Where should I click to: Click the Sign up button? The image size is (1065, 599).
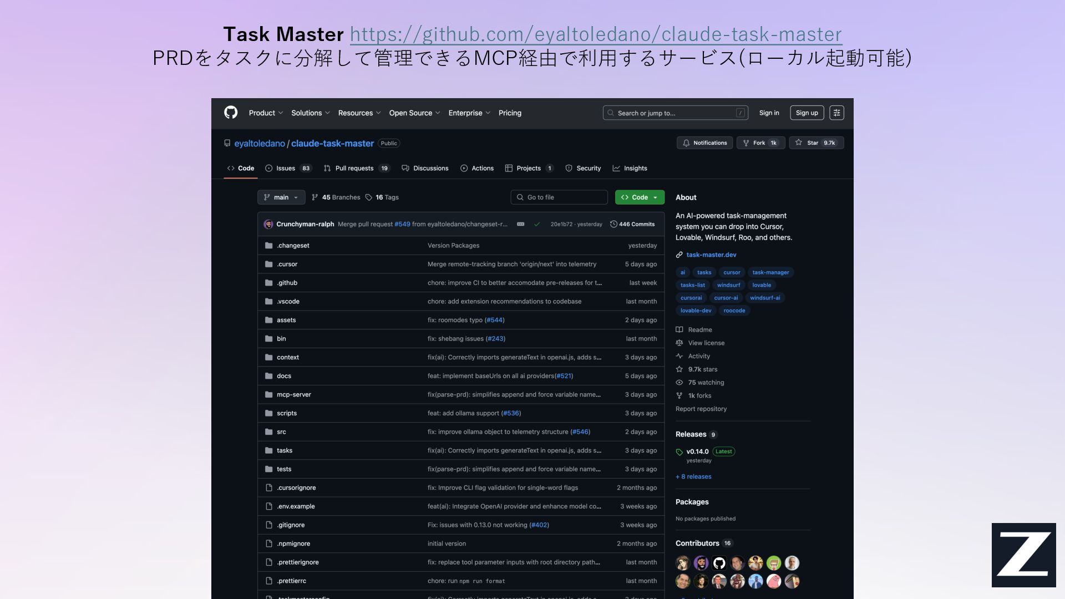[807, 113]
